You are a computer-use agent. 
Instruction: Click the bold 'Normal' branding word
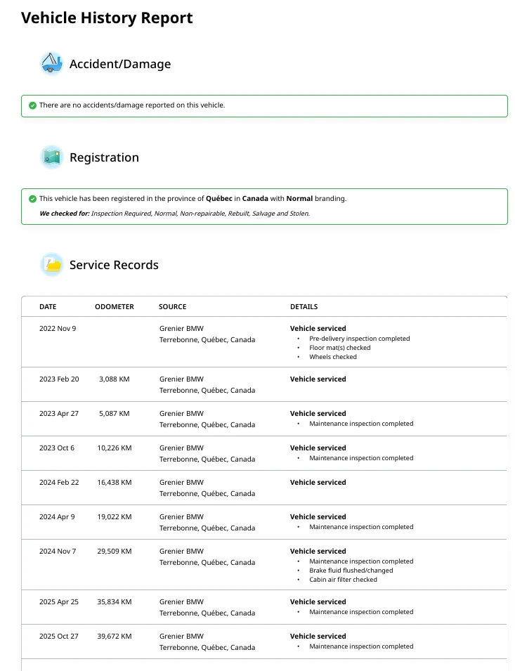click(299, 199)
